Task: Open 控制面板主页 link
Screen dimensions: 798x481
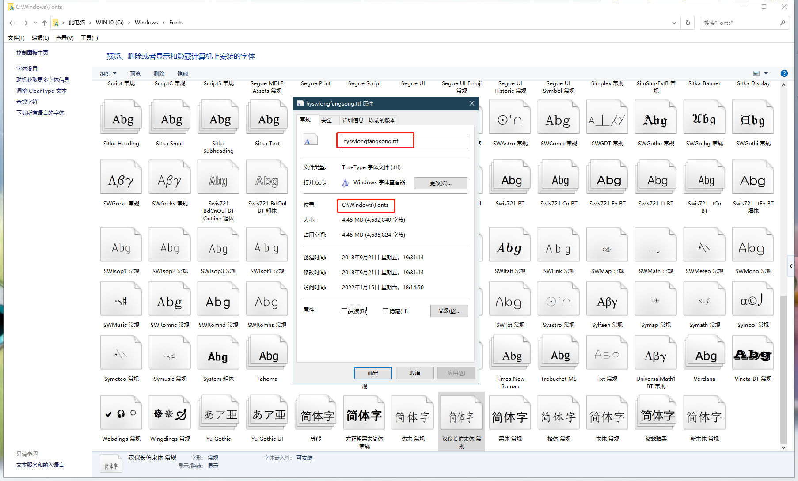Action: (x=32, y=53)
